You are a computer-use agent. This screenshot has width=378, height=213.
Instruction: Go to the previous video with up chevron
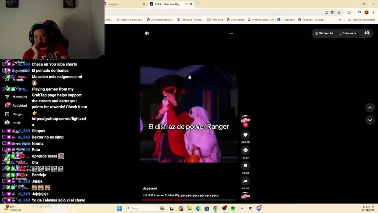pyautogui.click(x=370, y=108)
